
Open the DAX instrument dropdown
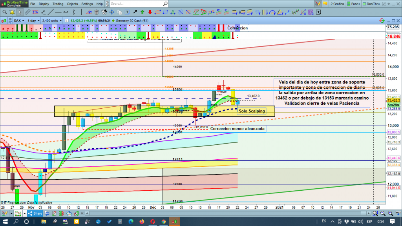(x=19, y=20)
